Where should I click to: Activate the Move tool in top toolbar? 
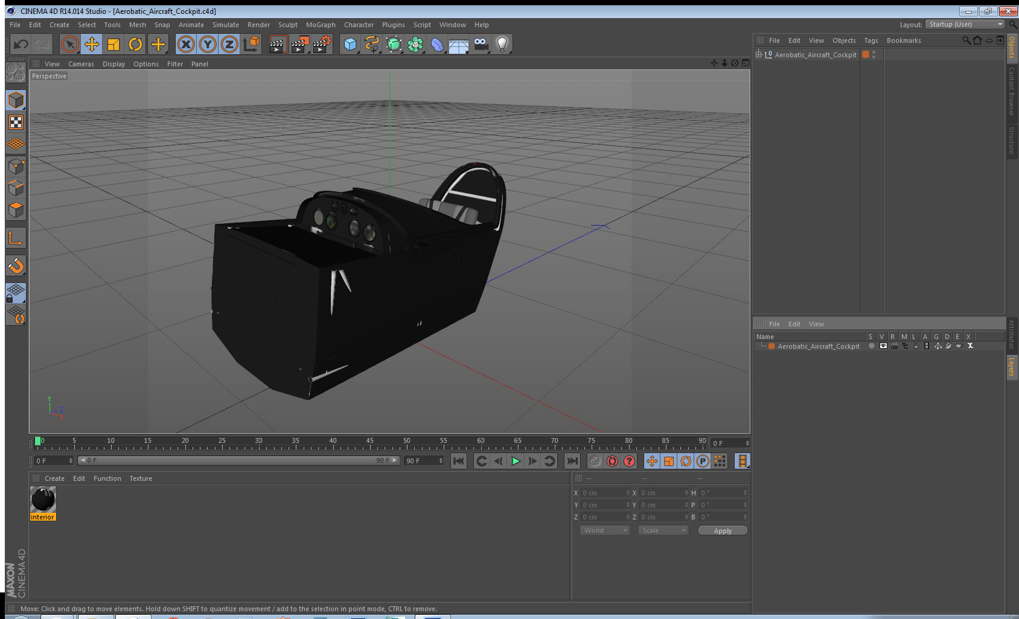pos(92,44)
